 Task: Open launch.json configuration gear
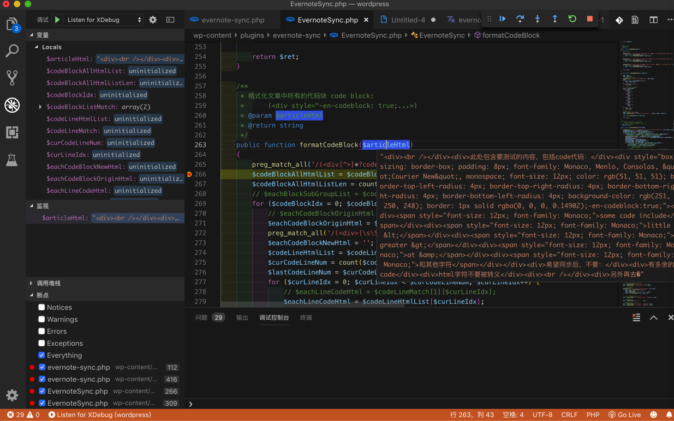153,20
